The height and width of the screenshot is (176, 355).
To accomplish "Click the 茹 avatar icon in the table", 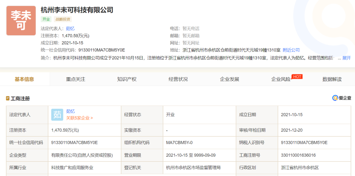I will point(57,115).
